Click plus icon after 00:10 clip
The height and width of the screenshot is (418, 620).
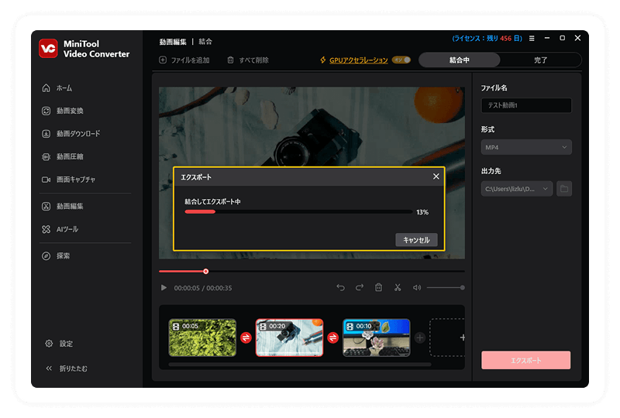click(420, 337)
